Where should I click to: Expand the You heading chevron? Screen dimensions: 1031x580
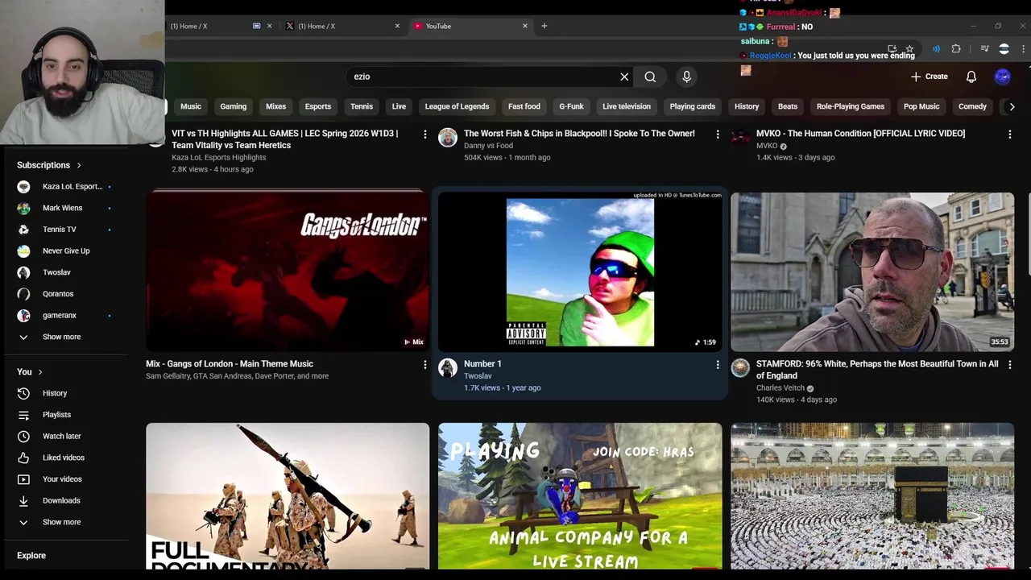40,372
